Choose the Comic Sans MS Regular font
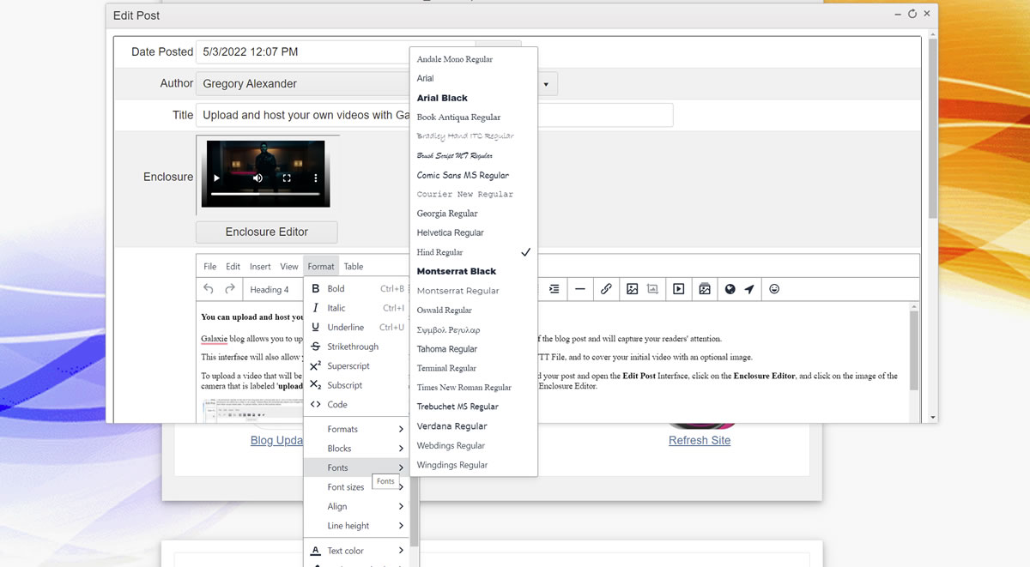This screenshot has height=567, width=1030. click(474, 175)
